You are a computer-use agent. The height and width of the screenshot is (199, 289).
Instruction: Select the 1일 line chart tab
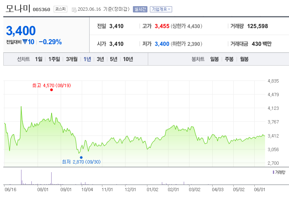point(39,59)
